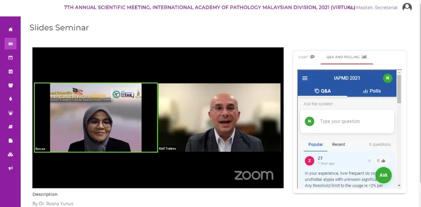The height and width of the screenshot is (207, 421).
Task: Select the Q&A AND POLLING tab
Action: point(347,57)
